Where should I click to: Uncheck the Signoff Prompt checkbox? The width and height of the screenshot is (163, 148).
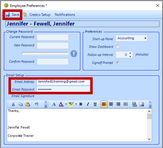coord(117,62)
